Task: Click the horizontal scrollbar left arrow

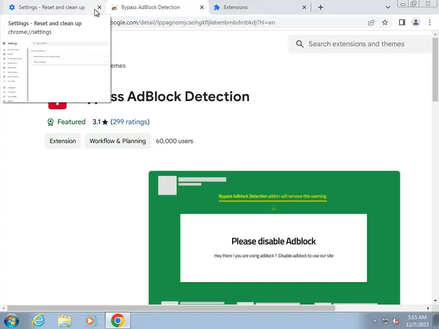Action: (x=3, y=308)
